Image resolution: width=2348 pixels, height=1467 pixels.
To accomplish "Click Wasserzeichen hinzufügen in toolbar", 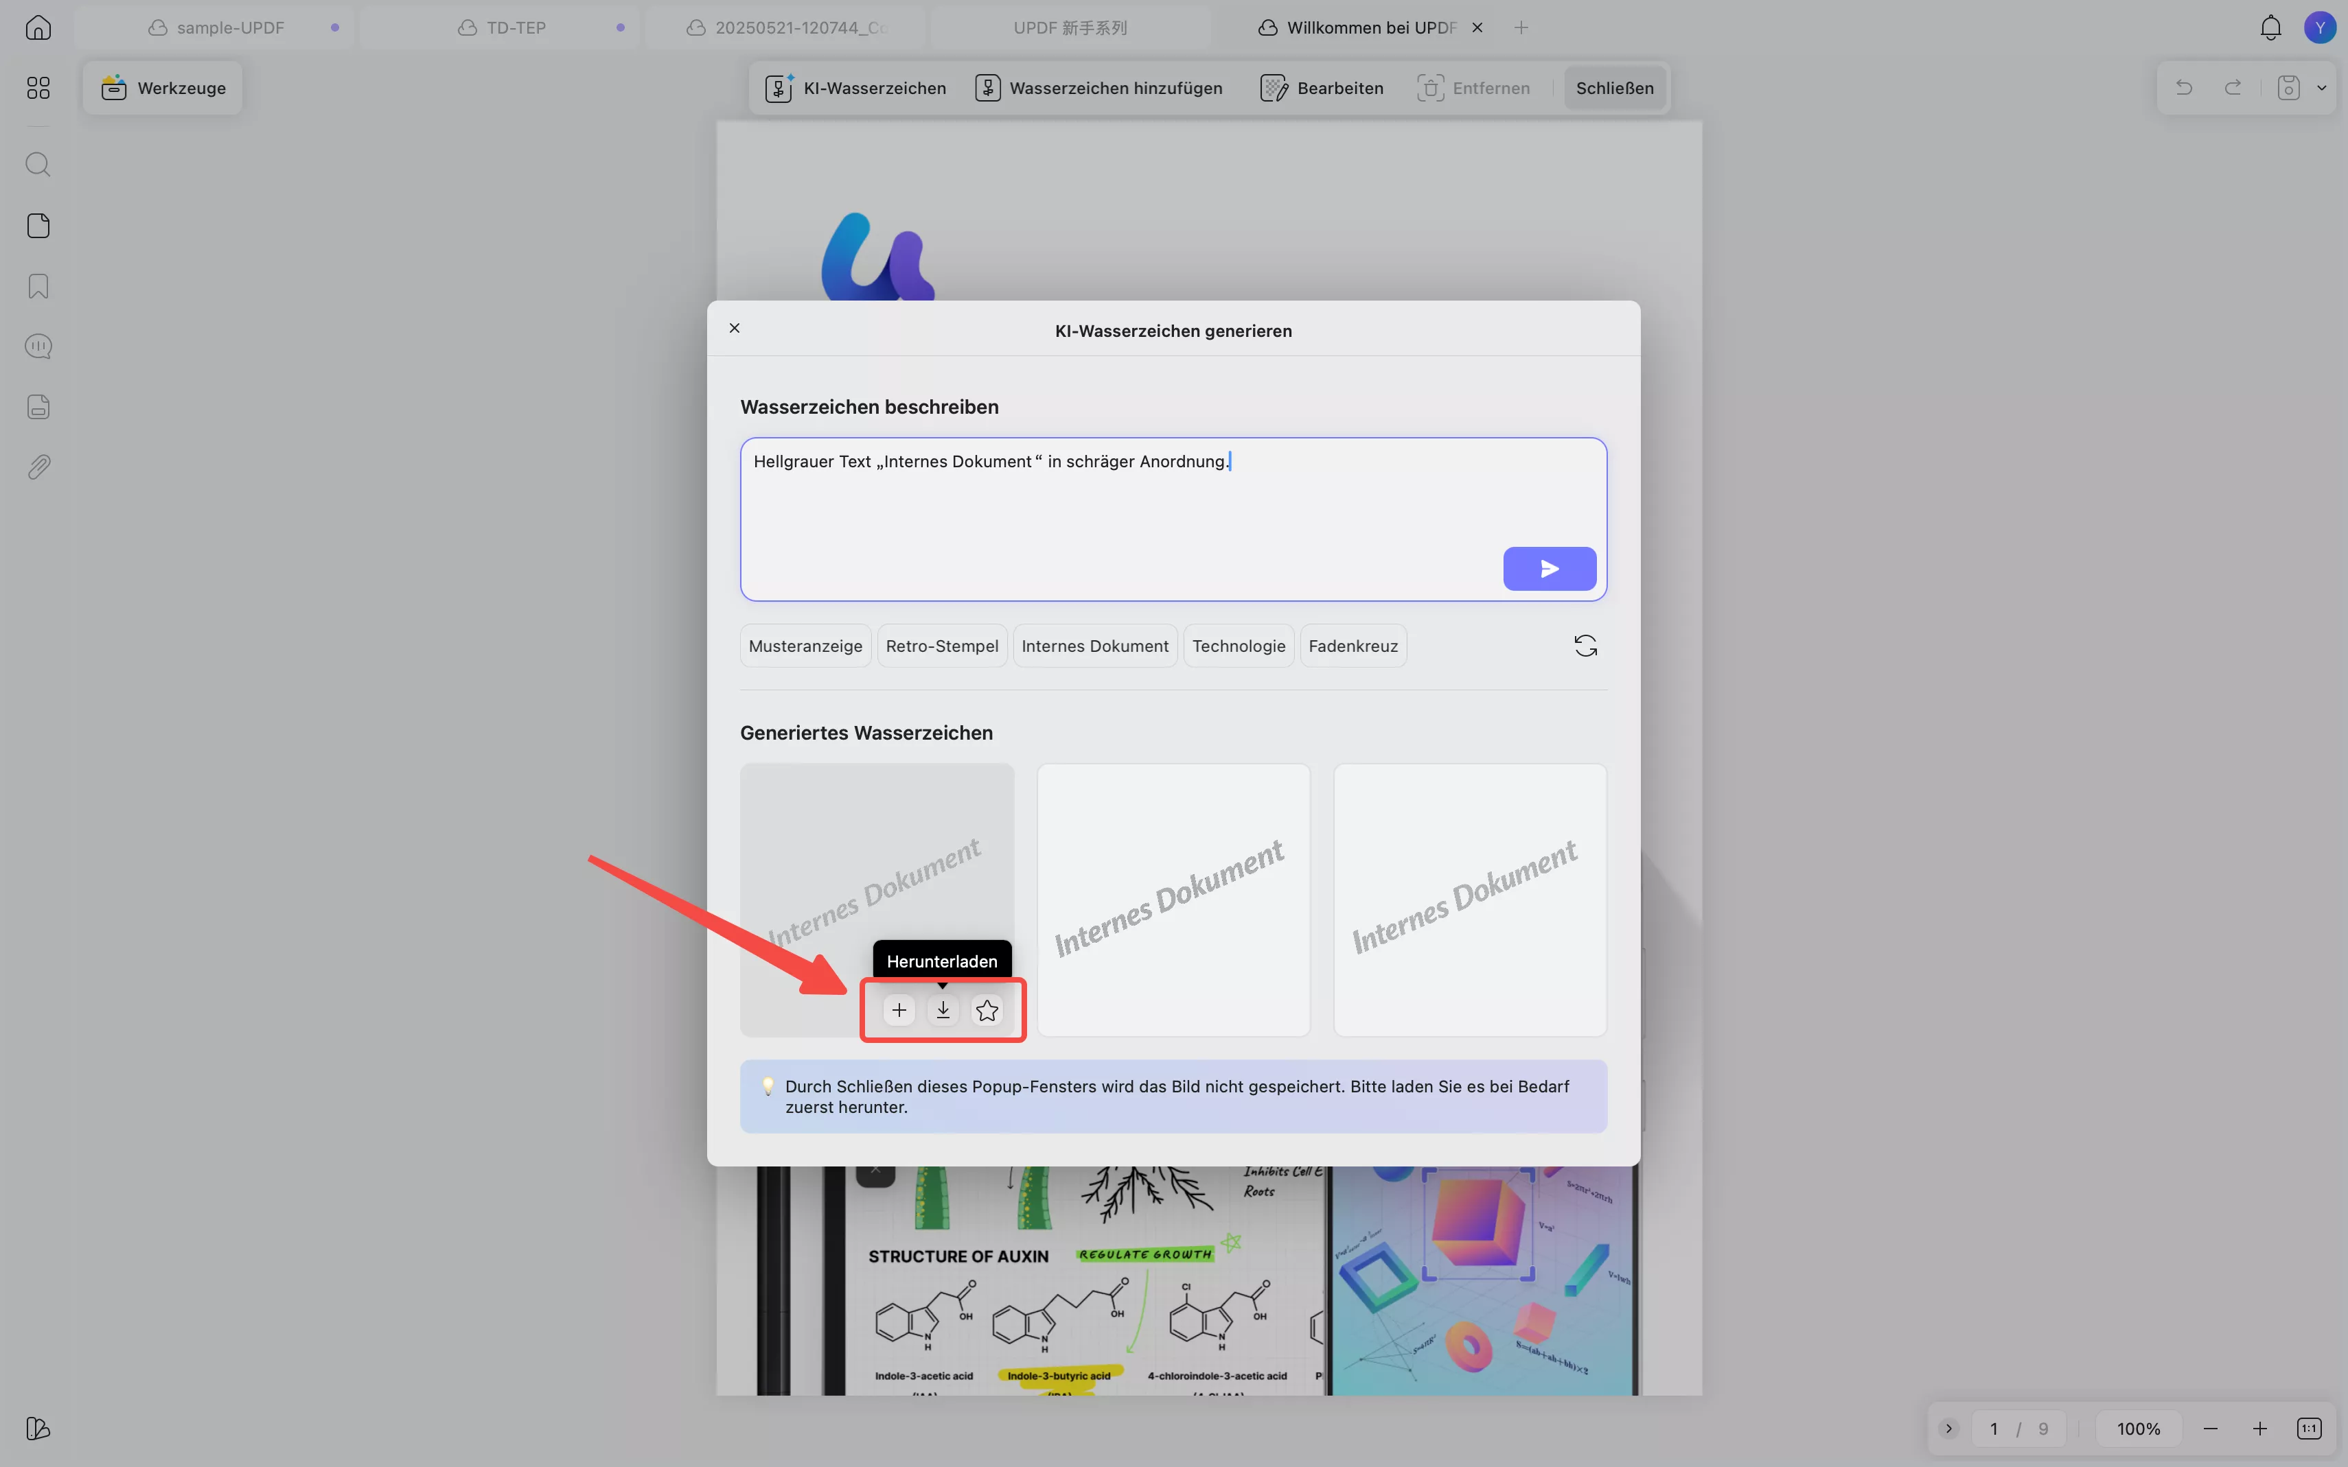I will coord(1100,89).
